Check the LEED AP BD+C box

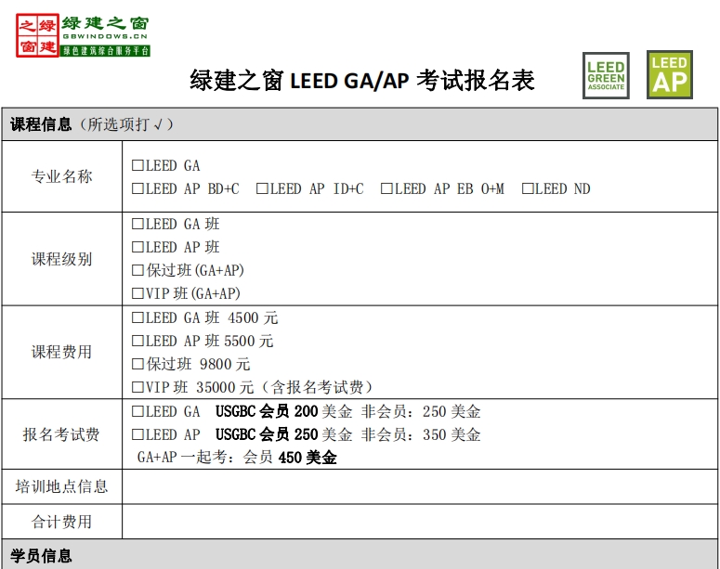coord(137,188)
